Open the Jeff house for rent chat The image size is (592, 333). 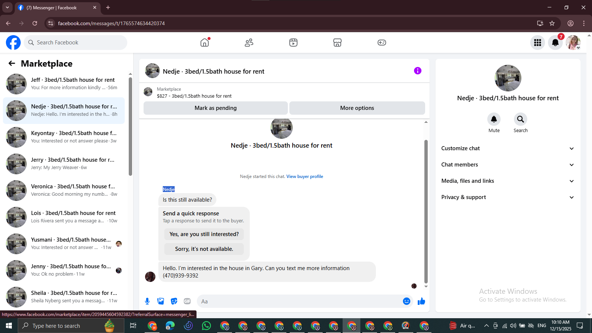(x=64, y=84)
